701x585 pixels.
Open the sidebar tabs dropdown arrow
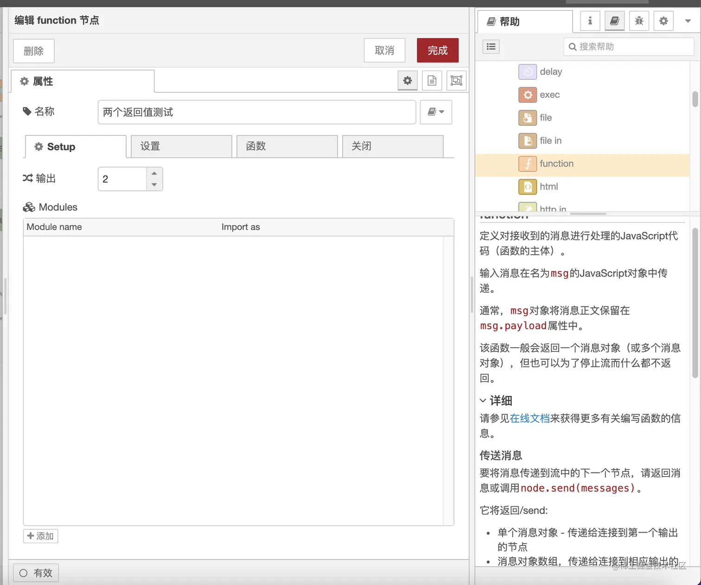click(688, 21)
